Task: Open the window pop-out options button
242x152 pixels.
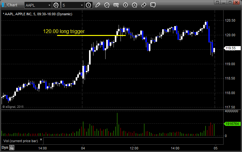Action: tap(217, 2)
